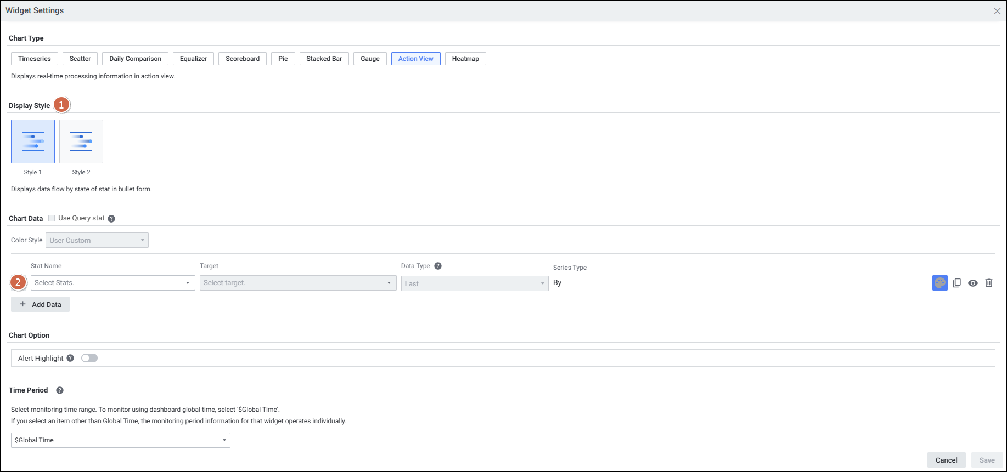Click the Add Data button
Screen dimensions: 1007x472
tap(40, 304)
